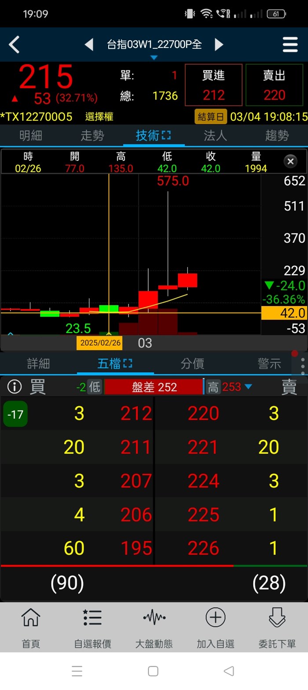Tap the info icon beside 買

(15, 387)
